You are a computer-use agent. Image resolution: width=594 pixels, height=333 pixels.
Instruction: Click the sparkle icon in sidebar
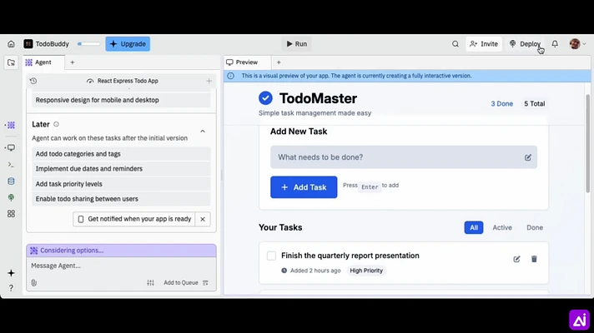pyautogui.click(x=11, y=273)
